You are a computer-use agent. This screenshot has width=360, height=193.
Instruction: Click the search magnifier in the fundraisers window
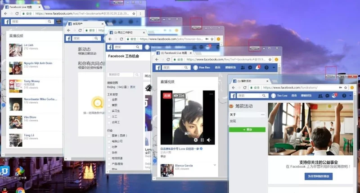pyautogui.click(x=264, y=96)
